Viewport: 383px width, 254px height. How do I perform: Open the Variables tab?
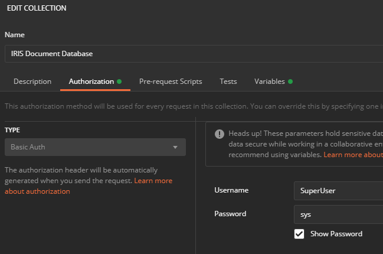click(x=269, y=82)
